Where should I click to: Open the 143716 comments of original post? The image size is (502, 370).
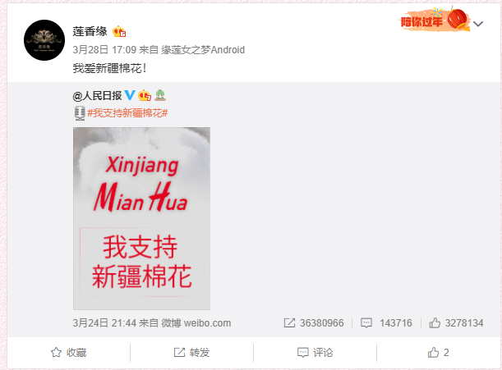[386, 323]
